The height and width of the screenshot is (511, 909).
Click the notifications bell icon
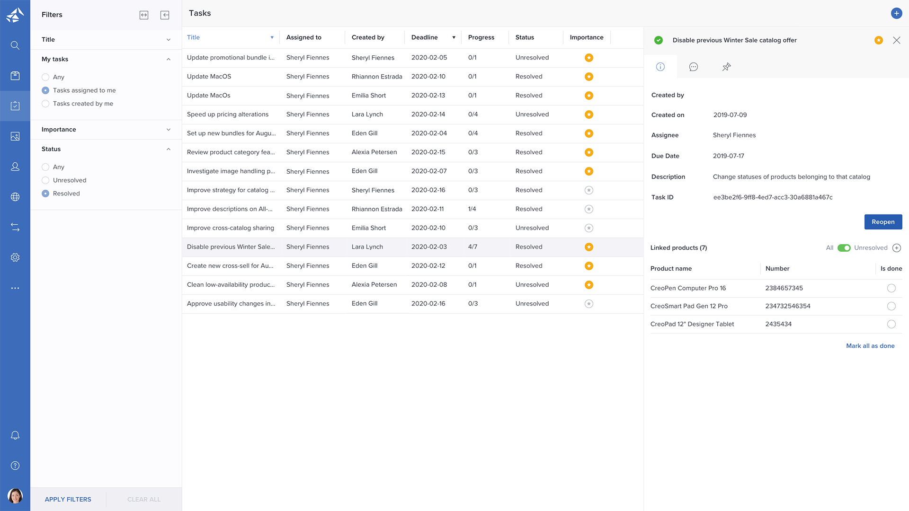click(x=15, y=435)
